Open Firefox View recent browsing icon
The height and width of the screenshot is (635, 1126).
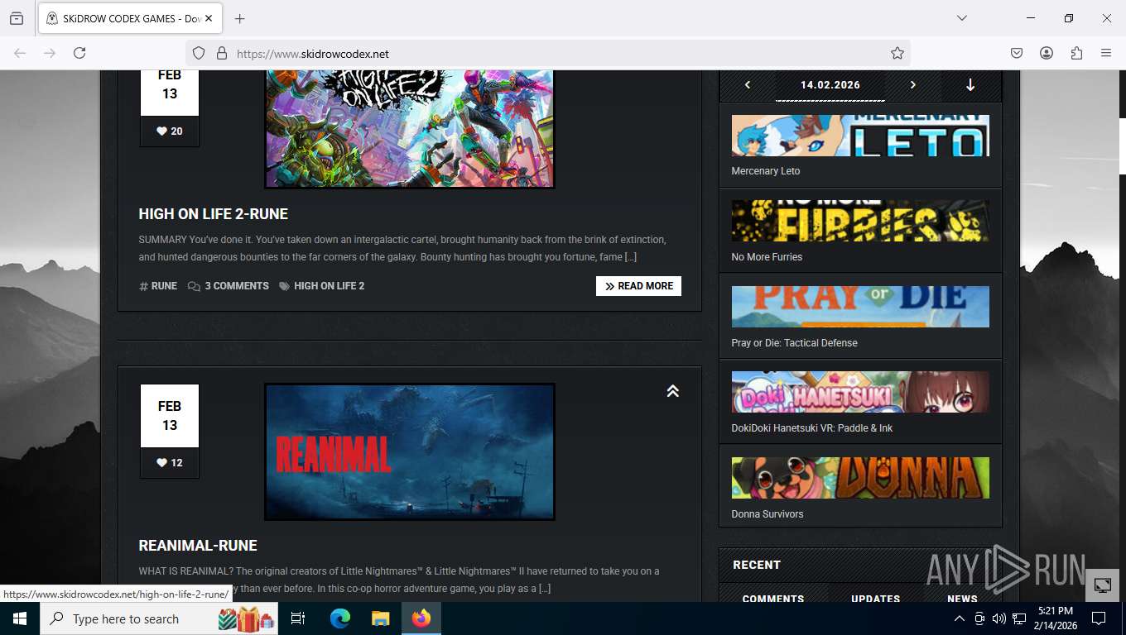pyautogui.click(x=17, y=18)
